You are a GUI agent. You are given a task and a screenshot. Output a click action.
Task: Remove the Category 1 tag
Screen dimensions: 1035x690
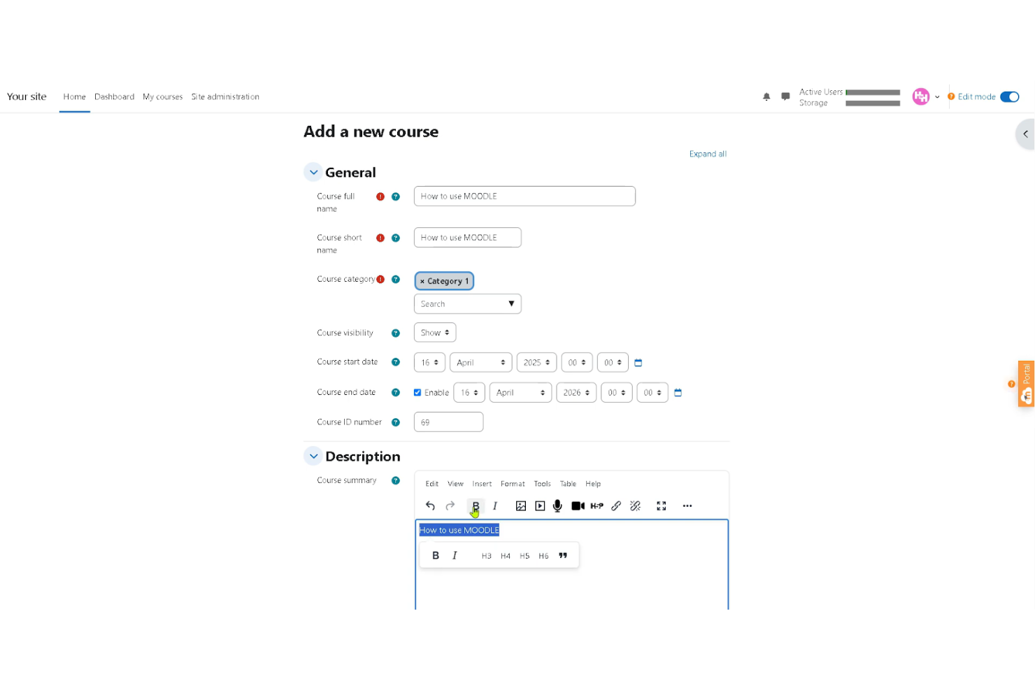click(x=422, y=281)
